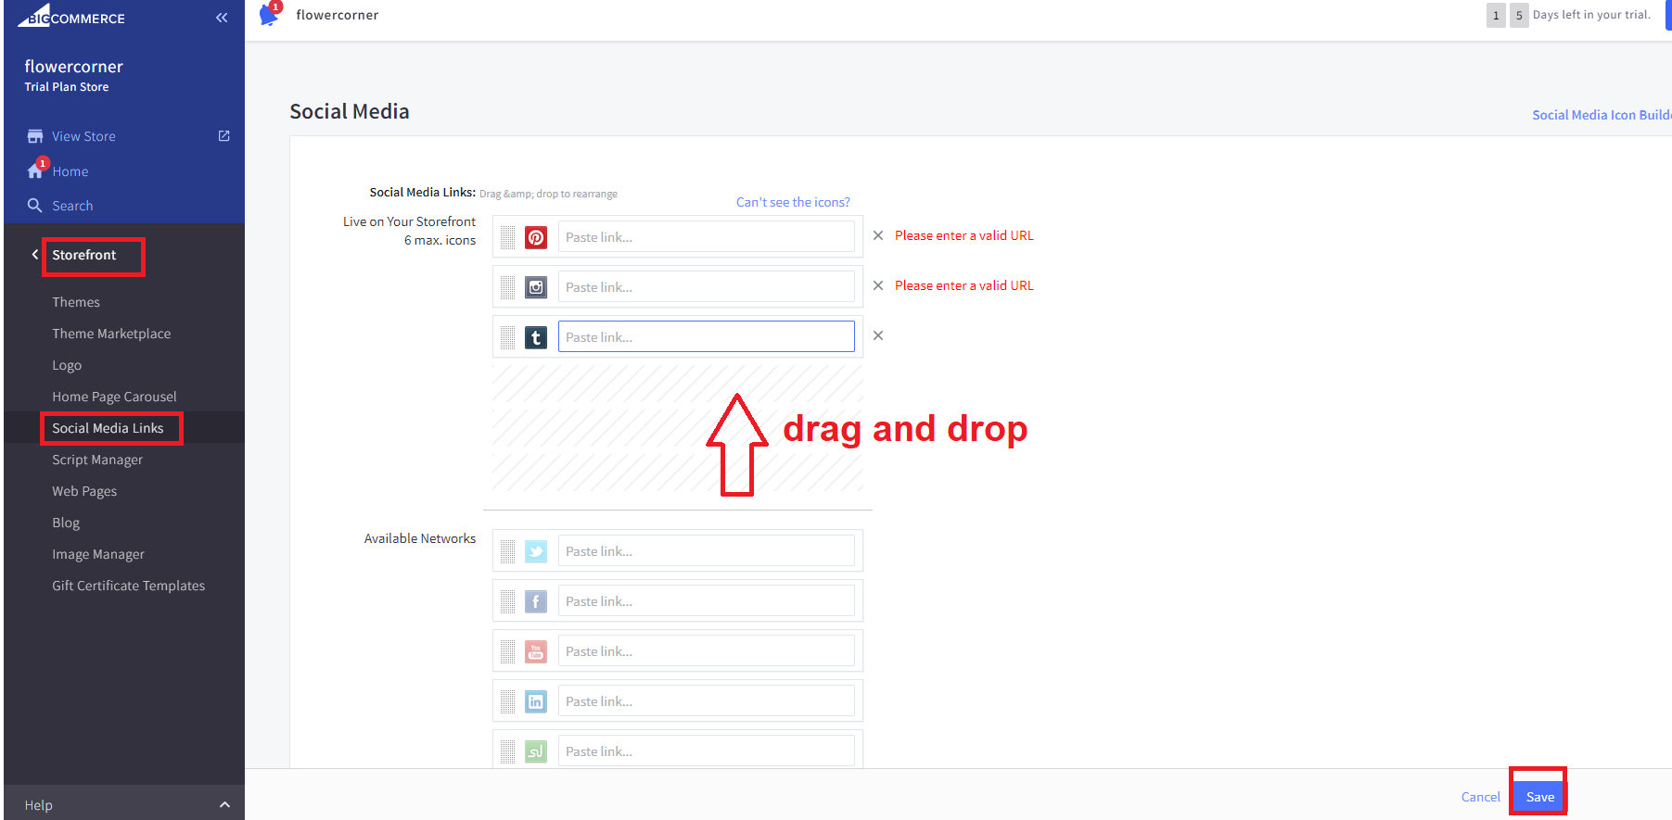Open Script Manager
Image resolution: width=1672 pixels, height=820 pixels.
97,460
